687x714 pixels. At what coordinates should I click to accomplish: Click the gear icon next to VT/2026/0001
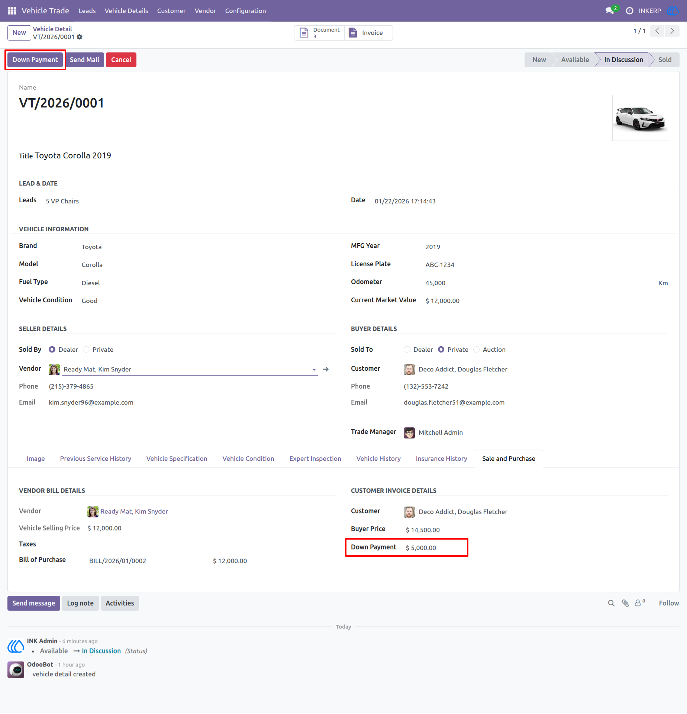(x=80, y=37)
